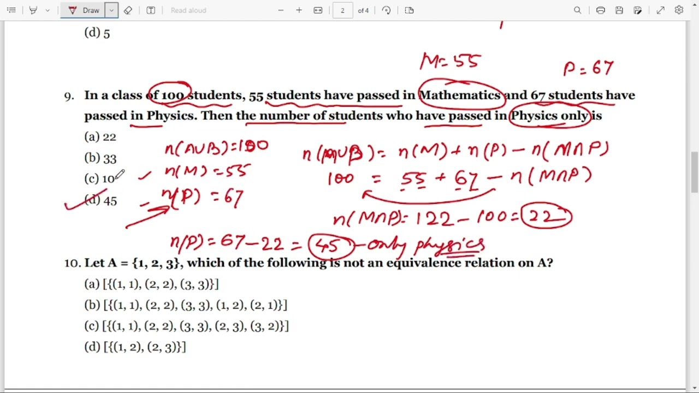Save the PDF
Screen dimensions: 699x393
tap(619, 10)
